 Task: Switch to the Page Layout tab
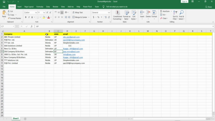coord(29,7)
